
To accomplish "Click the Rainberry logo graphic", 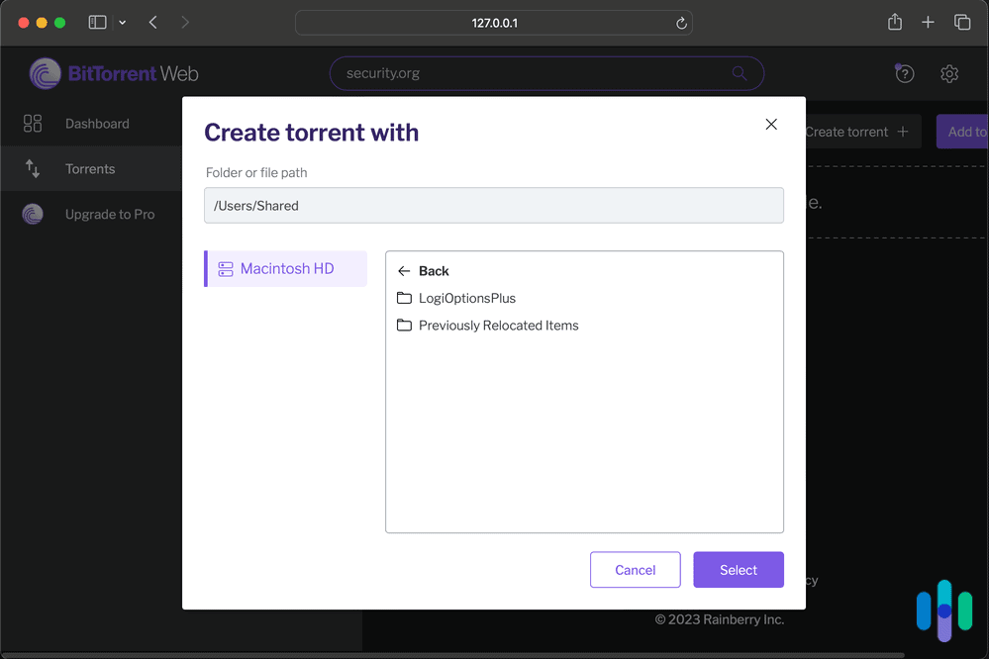I will 942,609.
